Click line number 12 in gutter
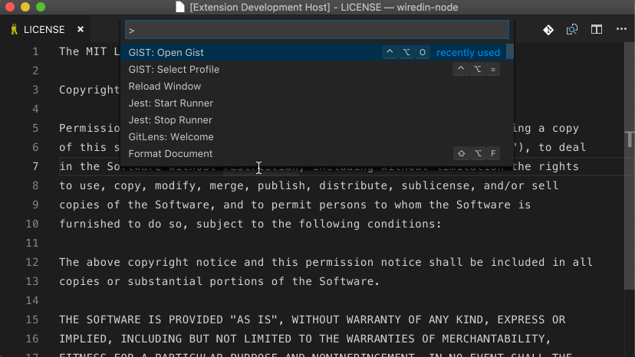Viewport: 635px width, 357px height. tap(32, 262)
